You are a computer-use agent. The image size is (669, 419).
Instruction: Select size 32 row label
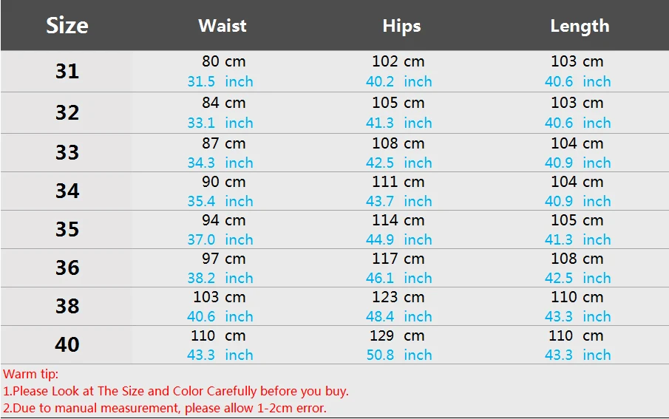click(x=67, y=112)
